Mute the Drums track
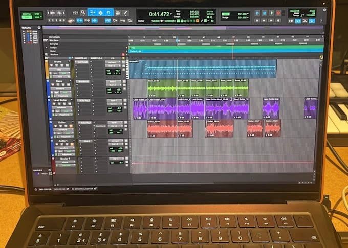The width and height of the screenshot is (348, 248). pyautogui.click(x=67, y=65)
